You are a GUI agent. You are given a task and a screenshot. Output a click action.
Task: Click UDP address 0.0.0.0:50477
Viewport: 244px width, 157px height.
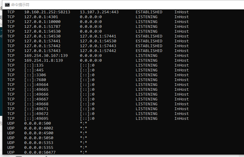[40, 152]
